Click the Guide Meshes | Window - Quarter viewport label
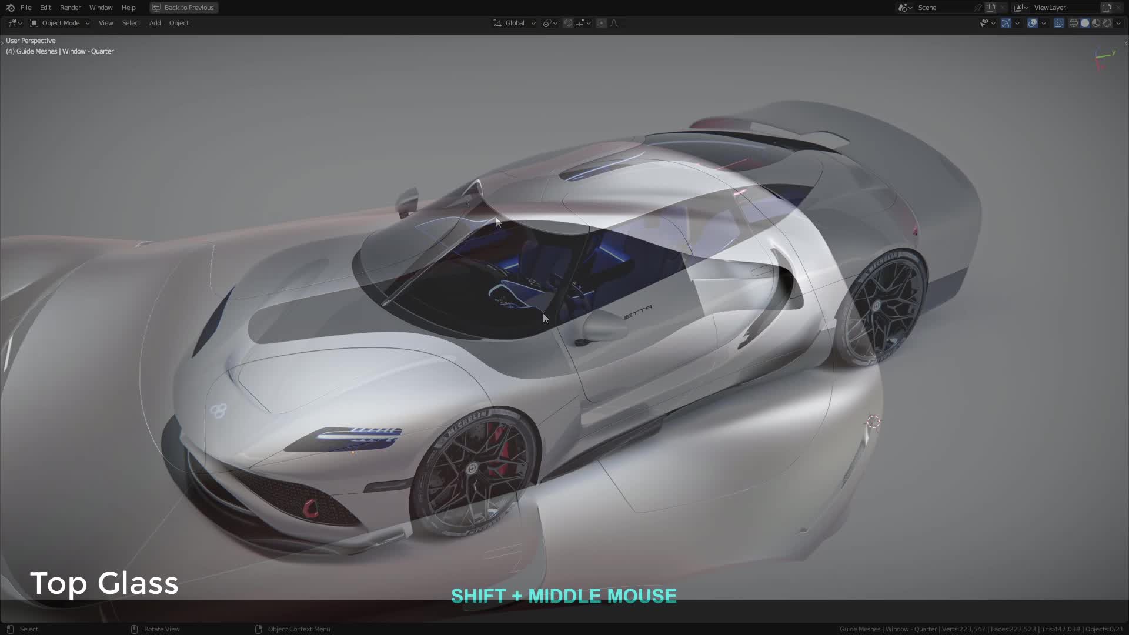 point(60,51)
